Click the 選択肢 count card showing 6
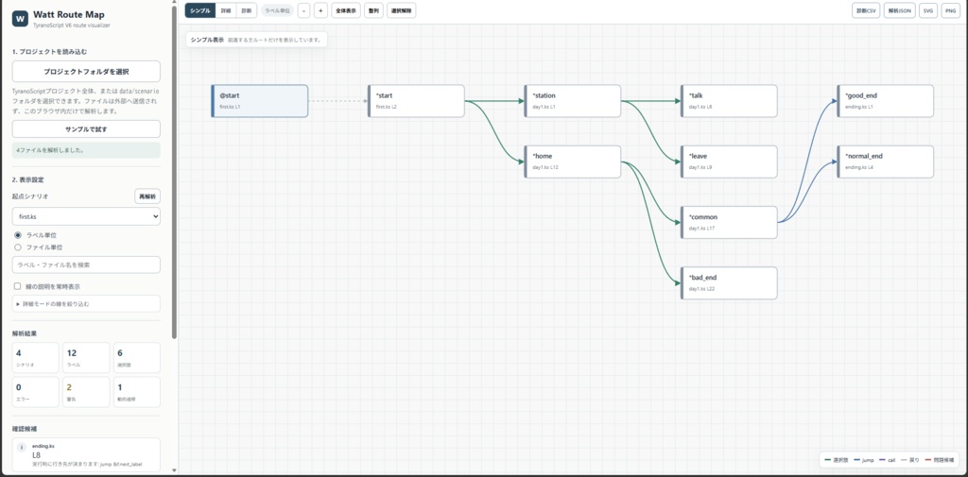968x477 pixels. point(137,358)
